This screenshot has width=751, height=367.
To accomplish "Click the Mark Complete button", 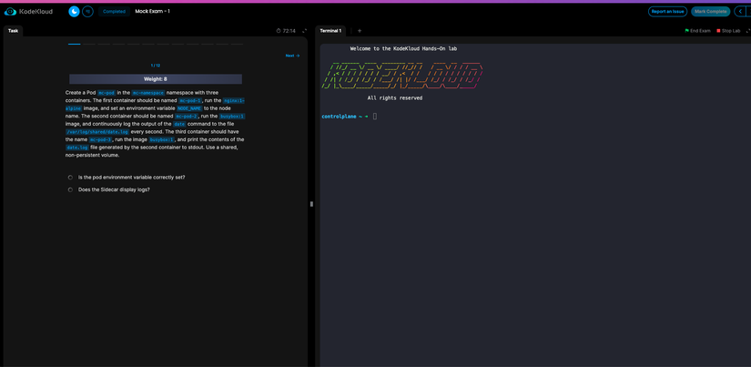I will [x=711, y=11].
